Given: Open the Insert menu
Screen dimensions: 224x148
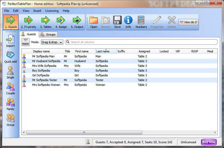Looking at the screenshot, I should point(37,11).
